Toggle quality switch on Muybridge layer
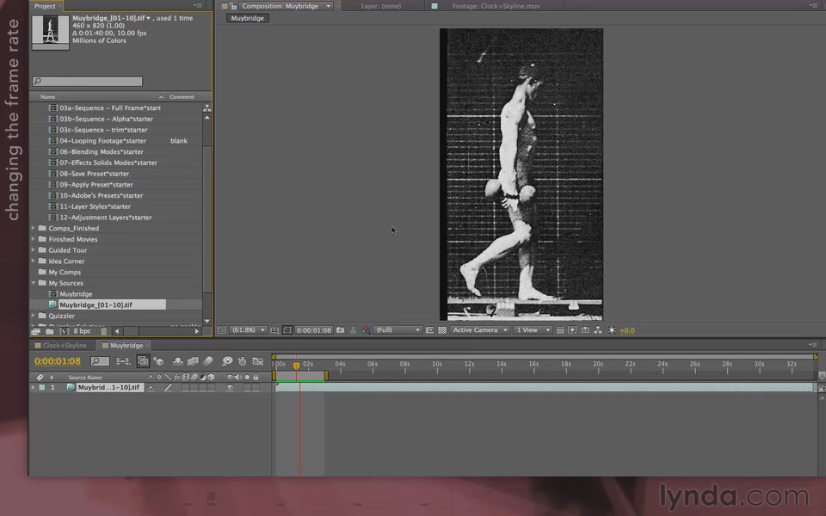 (x=168, y=388)
